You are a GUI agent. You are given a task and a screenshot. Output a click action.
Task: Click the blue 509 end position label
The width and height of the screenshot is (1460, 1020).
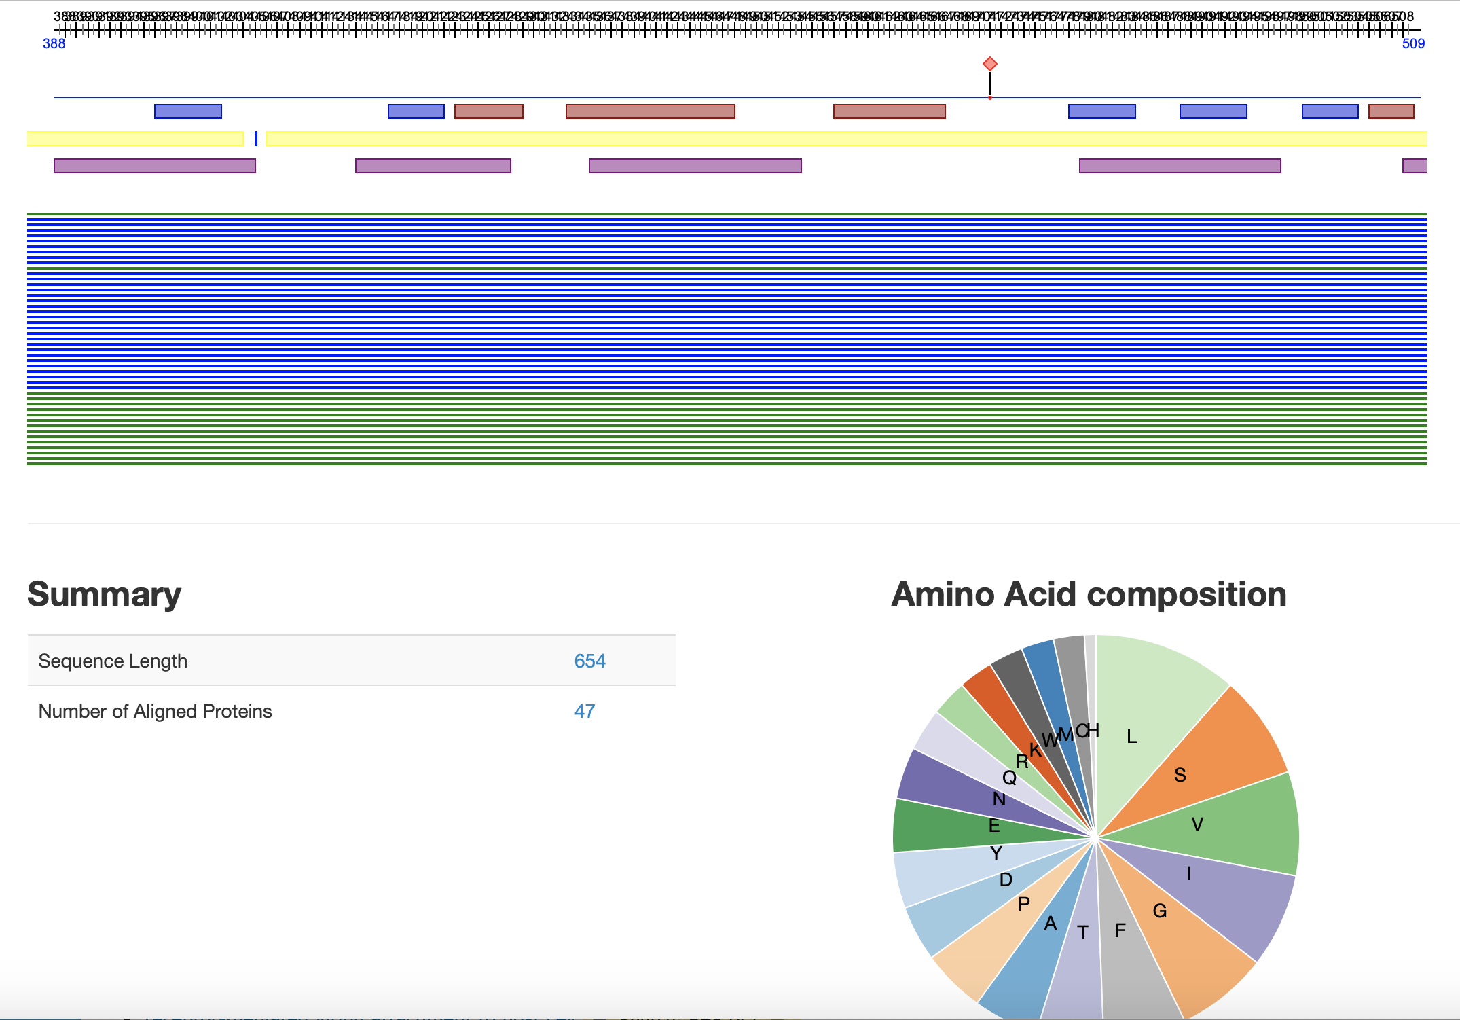(x=1413, y=44)
